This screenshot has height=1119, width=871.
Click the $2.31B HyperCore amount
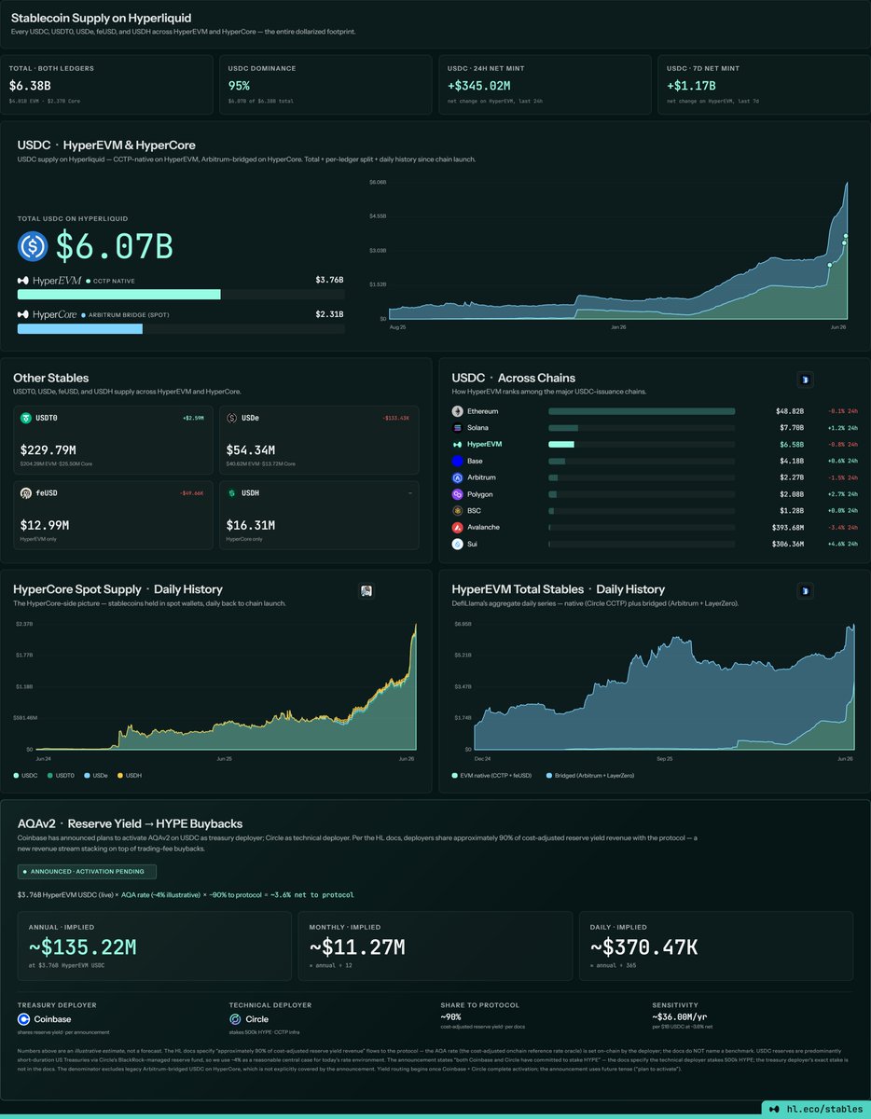pos(329,314)
